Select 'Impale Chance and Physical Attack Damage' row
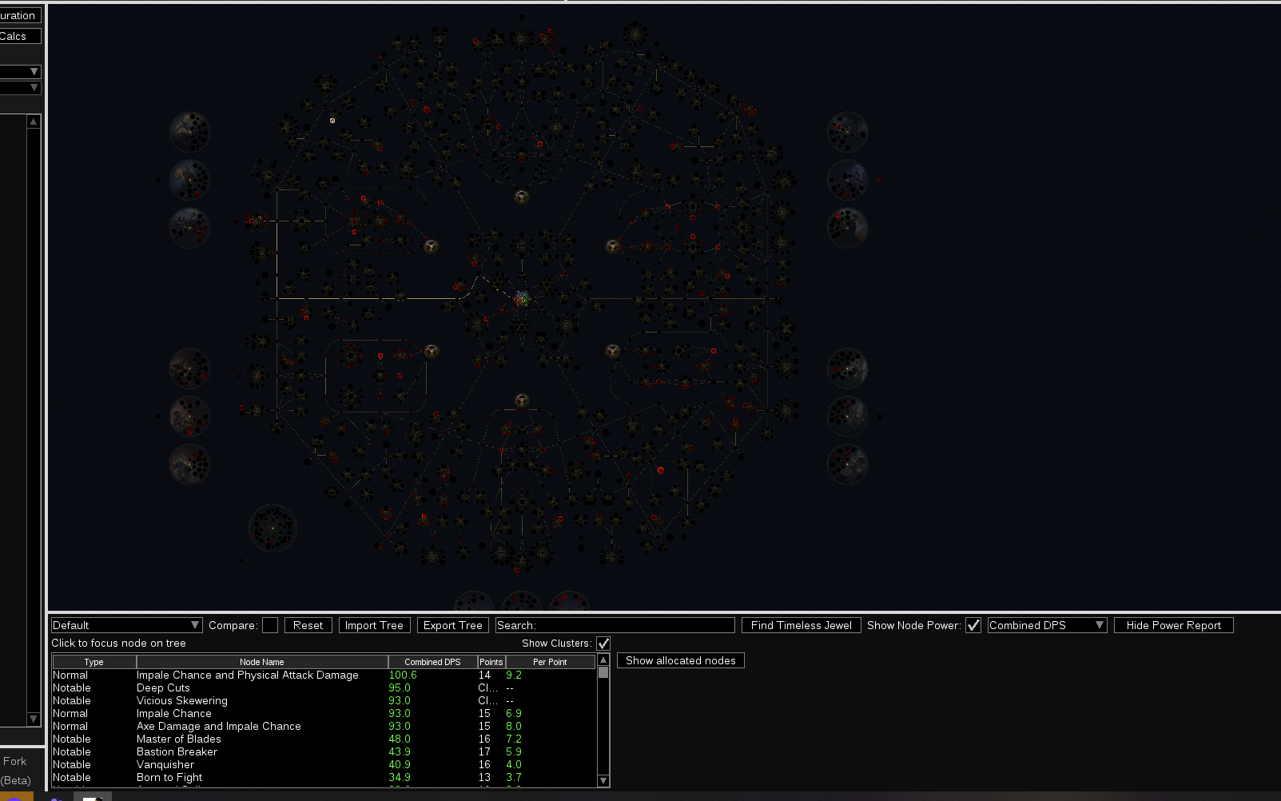1281x801 pixels. 324,675
